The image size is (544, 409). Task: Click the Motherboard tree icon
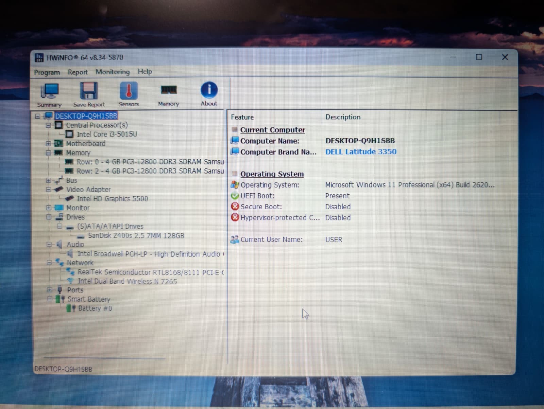coord(59,143)
